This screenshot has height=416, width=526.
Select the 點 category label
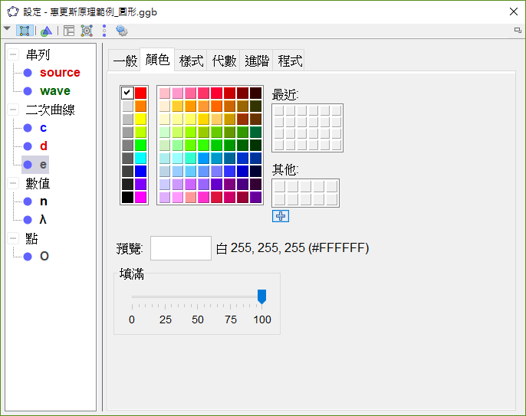coord(32,238)
